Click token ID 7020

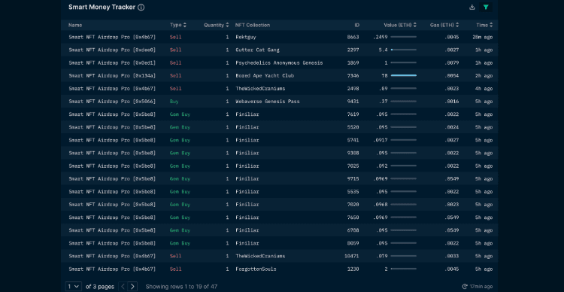[353, 205]
